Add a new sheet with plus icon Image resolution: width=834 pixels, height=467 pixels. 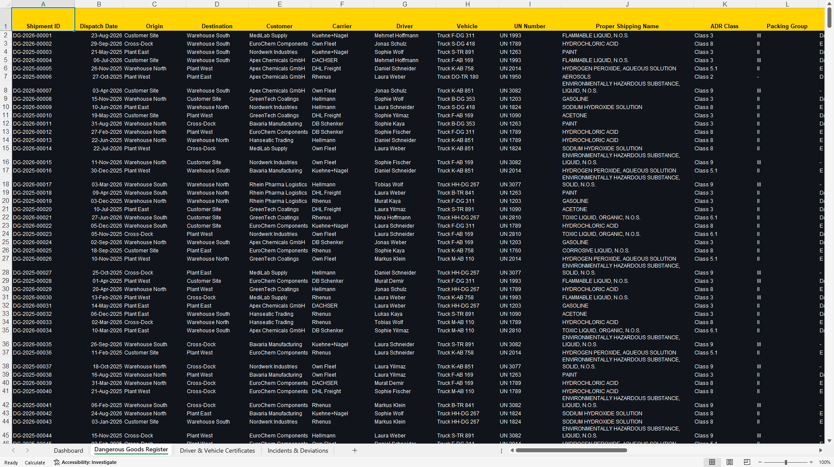pos(355,450)
